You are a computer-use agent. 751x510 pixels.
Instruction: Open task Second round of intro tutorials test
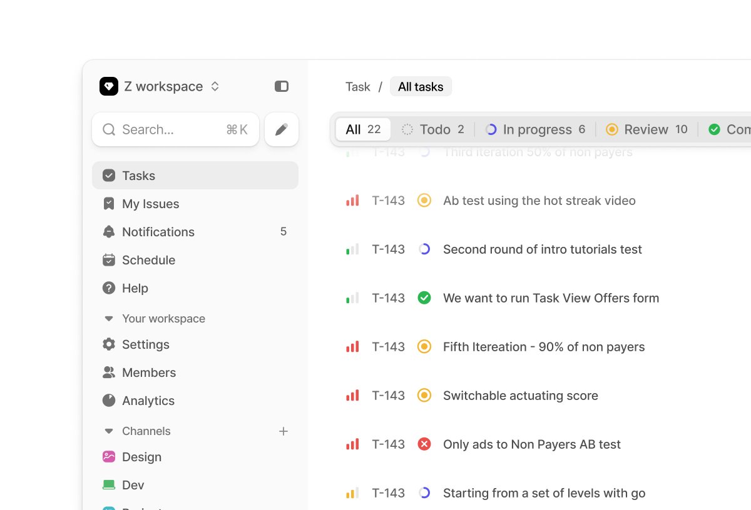click(x=543, y=249)
